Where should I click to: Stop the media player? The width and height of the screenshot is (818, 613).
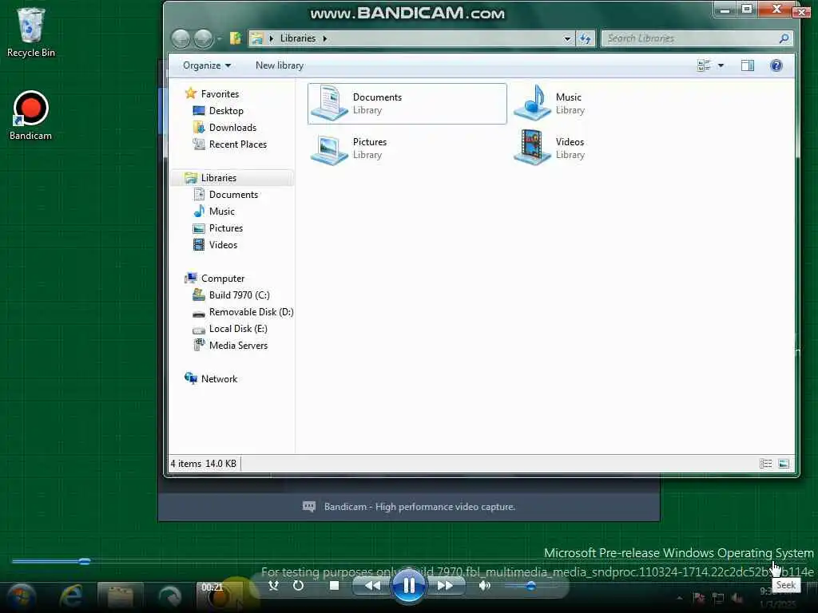(x=335, y=585)
